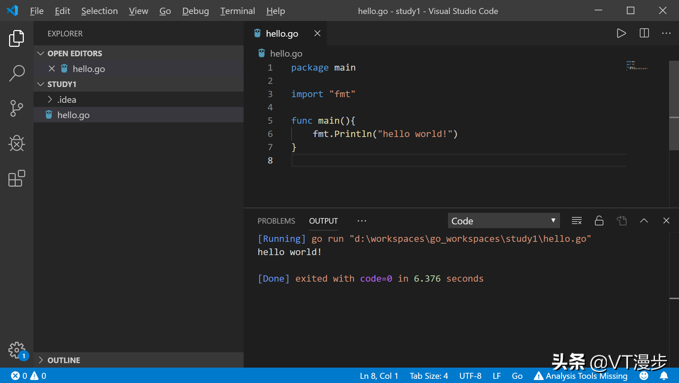Click Analysis Tools Missing warning

coord(581,376)
